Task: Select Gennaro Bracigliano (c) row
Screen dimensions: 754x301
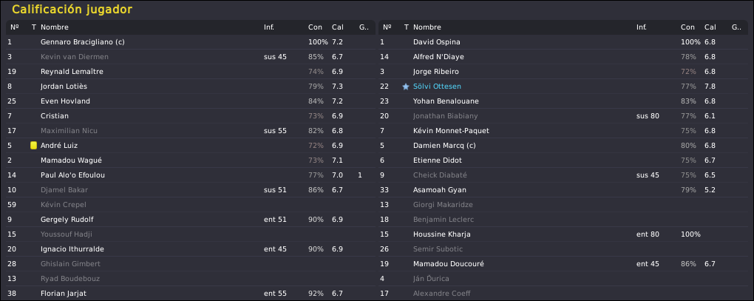Action: pos(191,42)
